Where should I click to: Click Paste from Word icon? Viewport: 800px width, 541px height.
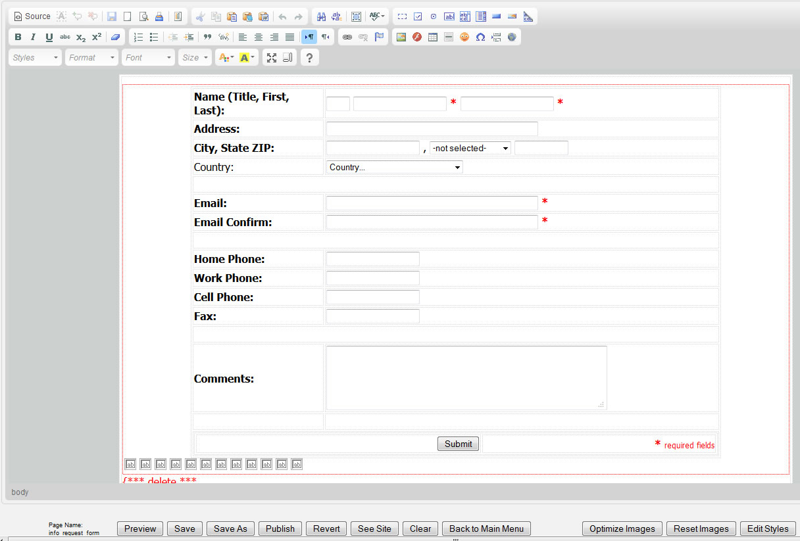(x=263, y=16)
